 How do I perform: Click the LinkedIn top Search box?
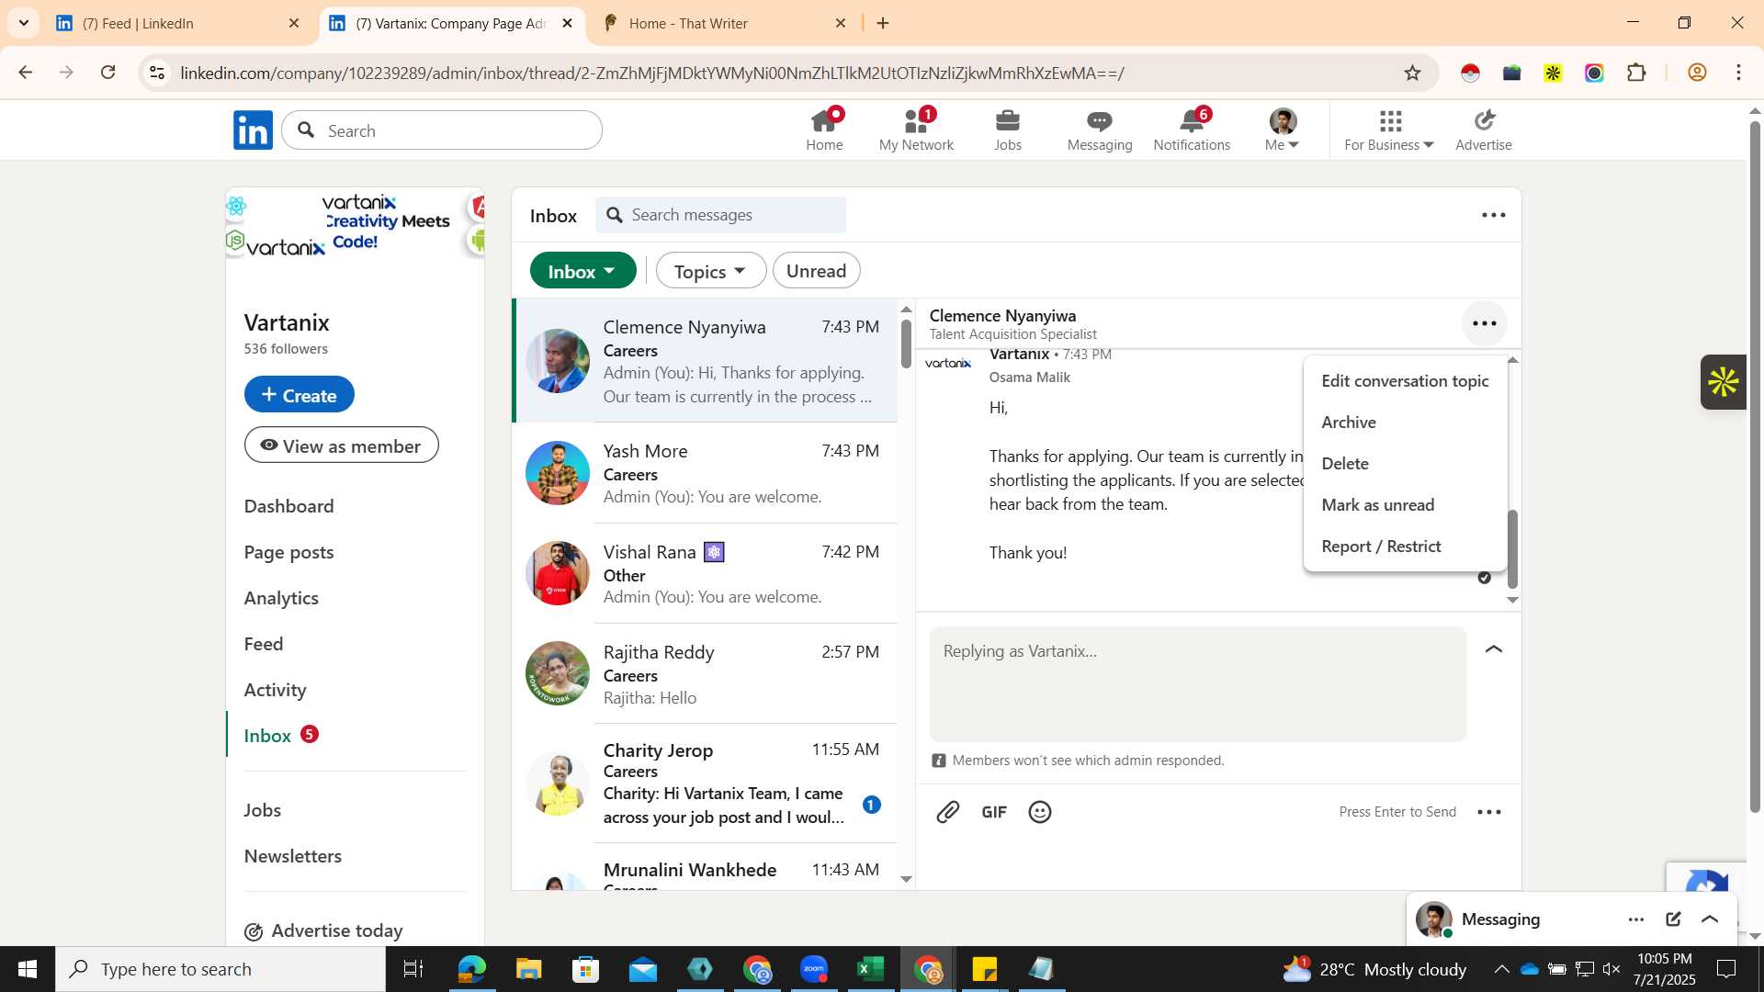(x=443, y=130)
